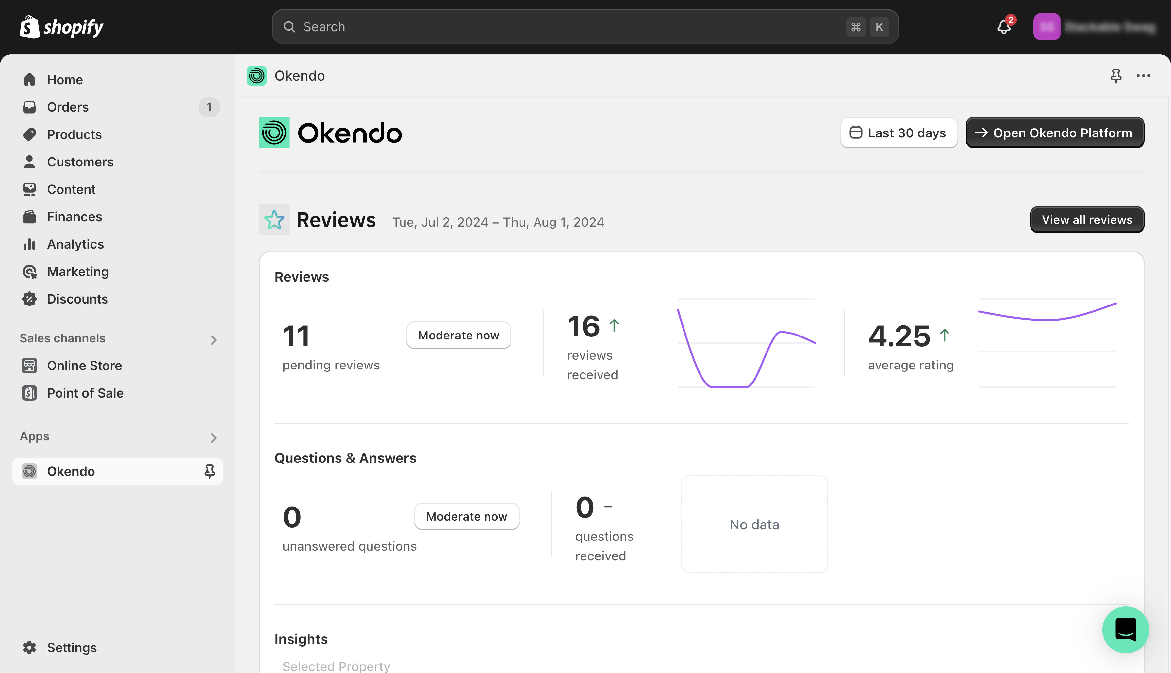Click the Okendo icon in breadcrumb
Screen dimensions: 1171x673
click(257, 76)
